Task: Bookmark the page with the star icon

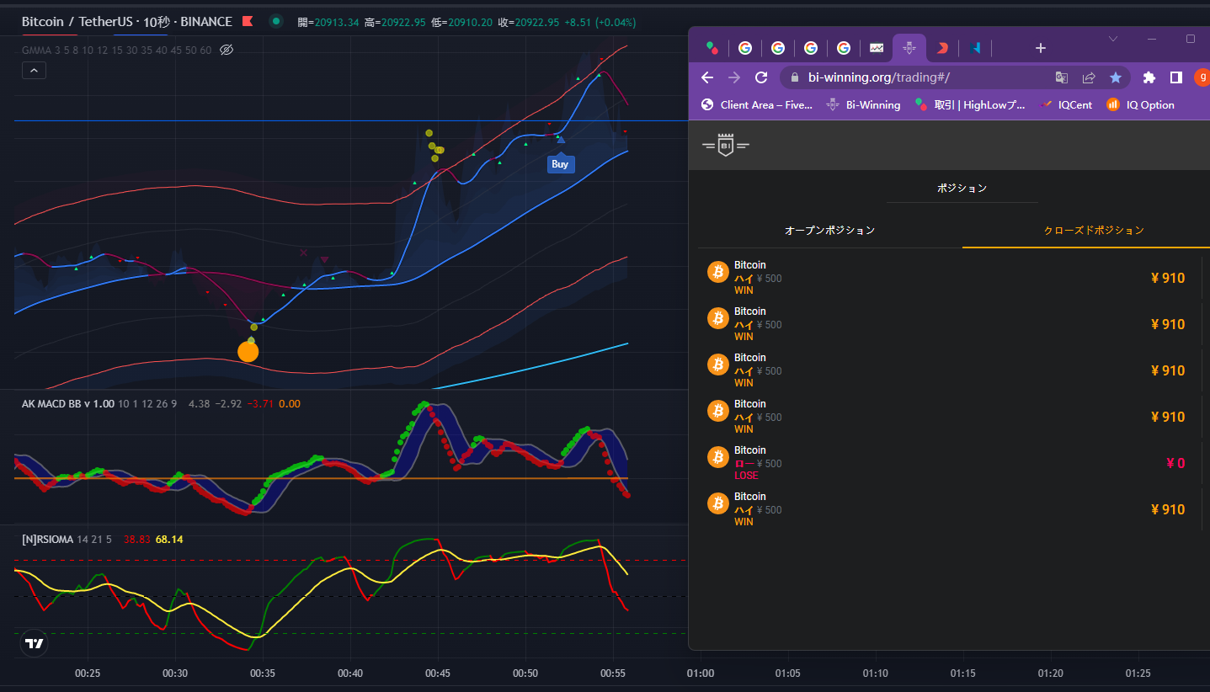Action: (1116, 77)
